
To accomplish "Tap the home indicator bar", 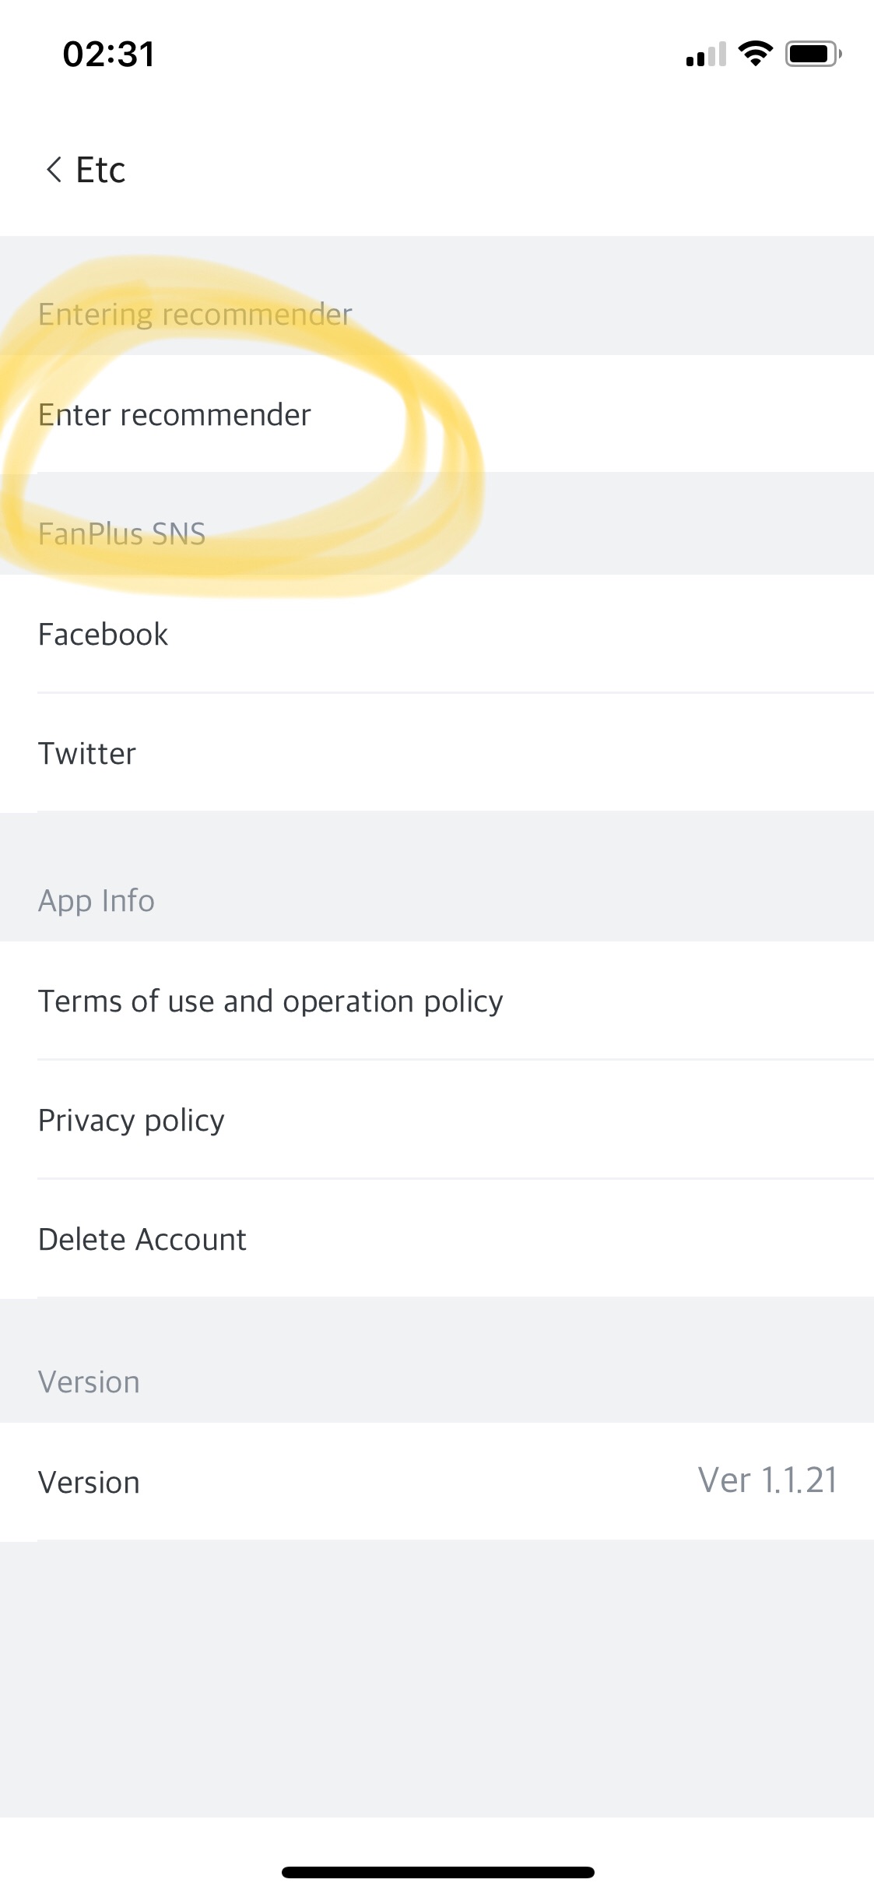I will 437,1872.
